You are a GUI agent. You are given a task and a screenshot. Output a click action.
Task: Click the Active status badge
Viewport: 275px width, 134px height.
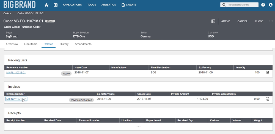66,73
